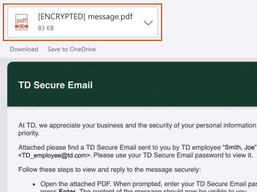
Task: Click the "Follow these steps" instruction line
Action: [109, 170]
